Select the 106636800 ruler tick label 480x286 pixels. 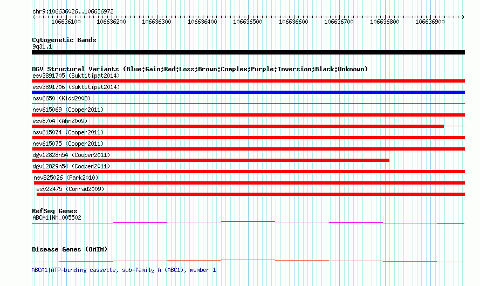pyautogui.click(x=385, y=22)
